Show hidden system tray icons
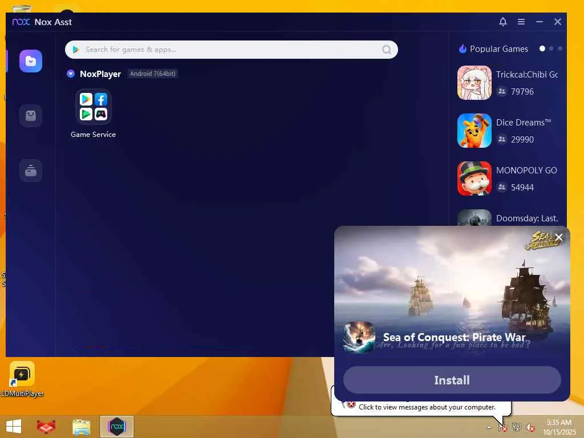This screenshot has width=584, height=438. coord(489,427)
